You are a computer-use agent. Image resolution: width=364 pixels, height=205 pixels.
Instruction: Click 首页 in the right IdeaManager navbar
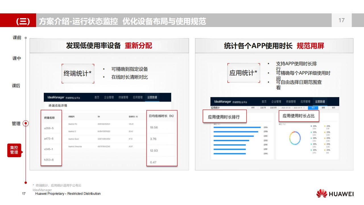click(x=264, y=102)
